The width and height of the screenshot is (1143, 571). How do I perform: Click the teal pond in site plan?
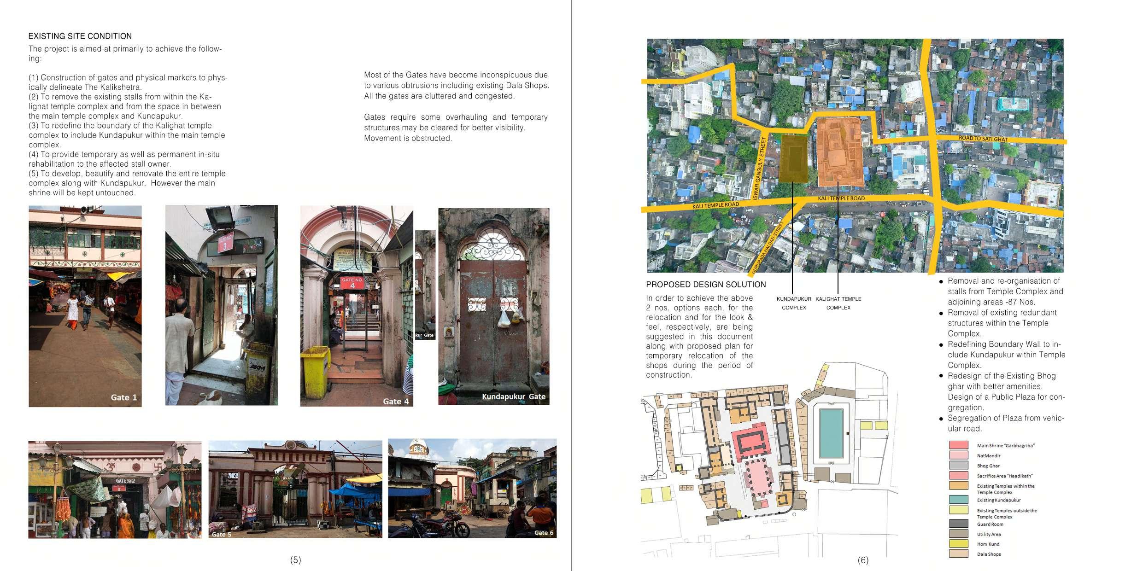click(832, 434)
